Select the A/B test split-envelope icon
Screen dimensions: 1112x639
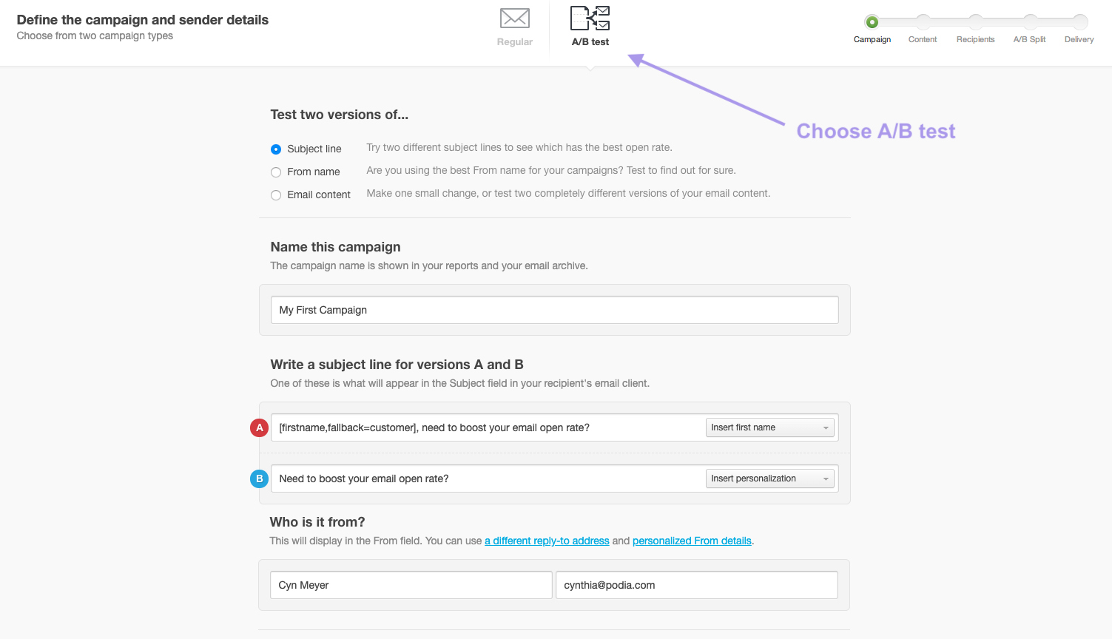click(x=590, y=19)
